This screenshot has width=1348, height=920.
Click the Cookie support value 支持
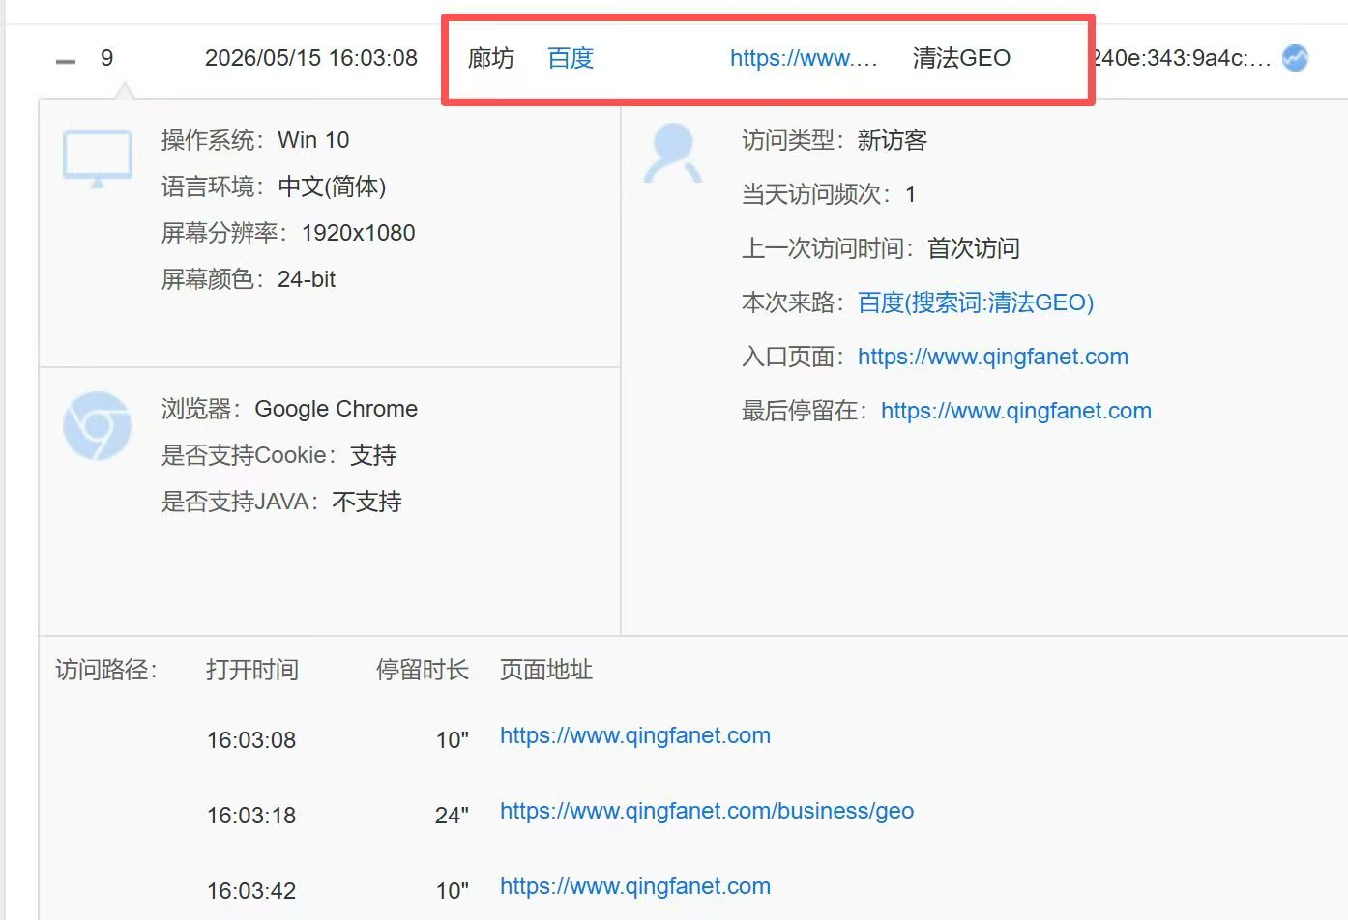coord(373,455)
